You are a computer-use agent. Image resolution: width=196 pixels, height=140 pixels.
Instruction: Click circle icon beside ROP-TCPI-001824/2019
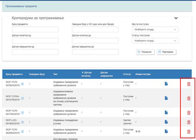coord(22,84)
